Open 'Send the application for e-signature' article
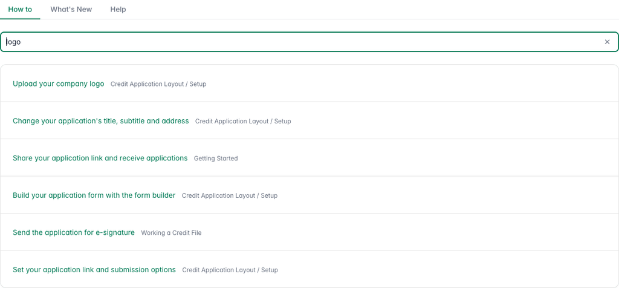619x288 pixels. pyautogui.click(x=74, y=232)
